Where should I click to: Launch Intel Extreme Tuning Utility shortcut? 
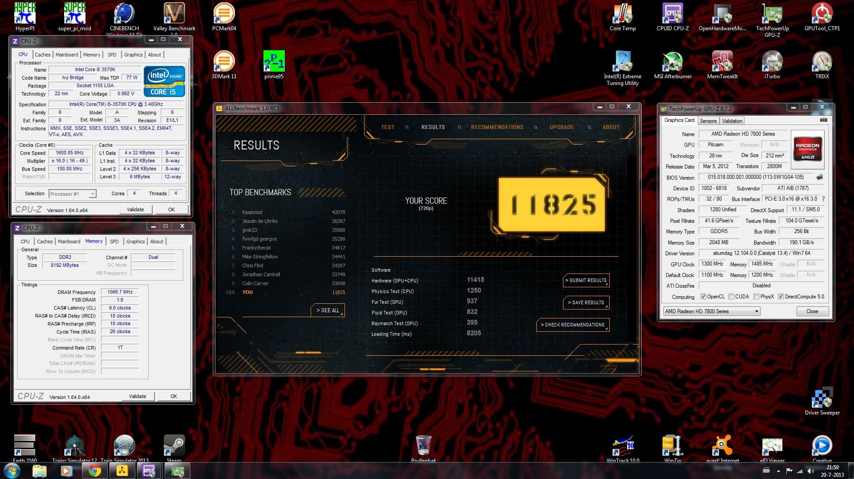point(623,68)
